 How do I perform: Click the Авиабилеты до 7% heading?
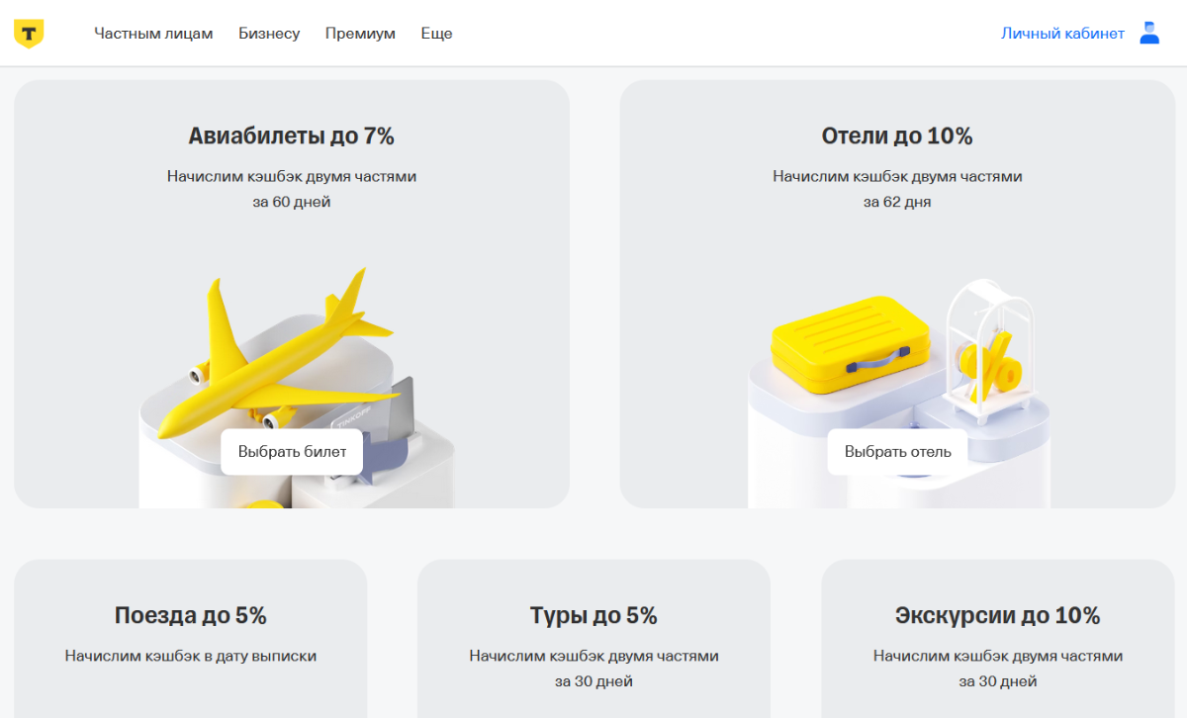(292, 135)
